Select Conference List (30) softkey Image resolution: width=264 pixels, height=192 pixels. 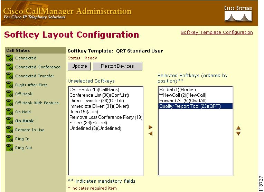(x=106, y=95)
